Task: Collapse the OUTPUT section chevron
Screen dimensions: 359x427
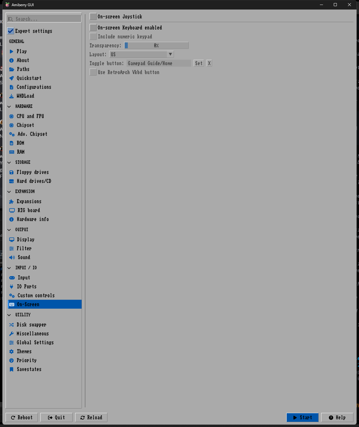Action: click(x=9, y=230)
